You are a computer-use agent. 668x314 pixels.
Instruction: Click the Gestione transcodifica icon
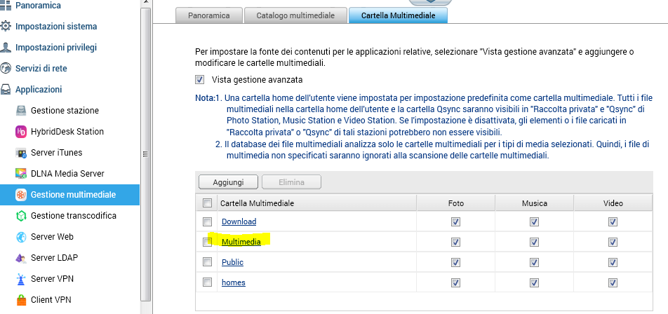click(x=21, y=216)
